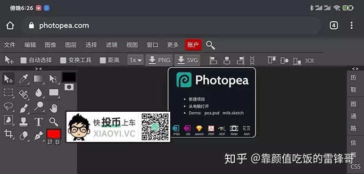
Task: Toggle Quick Mask mode icon
Action: 69,87
